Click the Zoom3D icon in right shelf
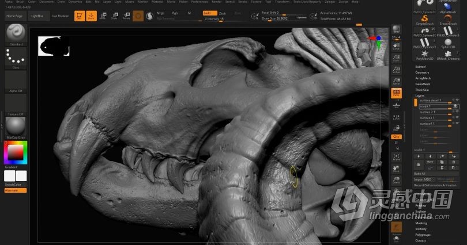 pyautogui.click(x=396, y=180)
